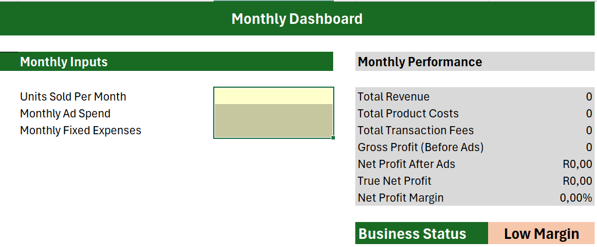This screenshot has height=247, width=597.
Task: Click the Monthly Fixed Expenses label
Action: coord(80,130)
